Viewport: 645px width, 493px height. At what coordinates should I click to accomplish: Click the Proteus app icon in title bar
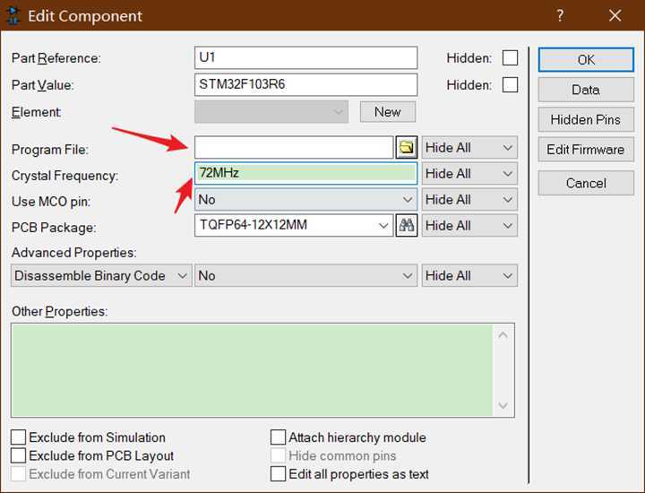13,15
